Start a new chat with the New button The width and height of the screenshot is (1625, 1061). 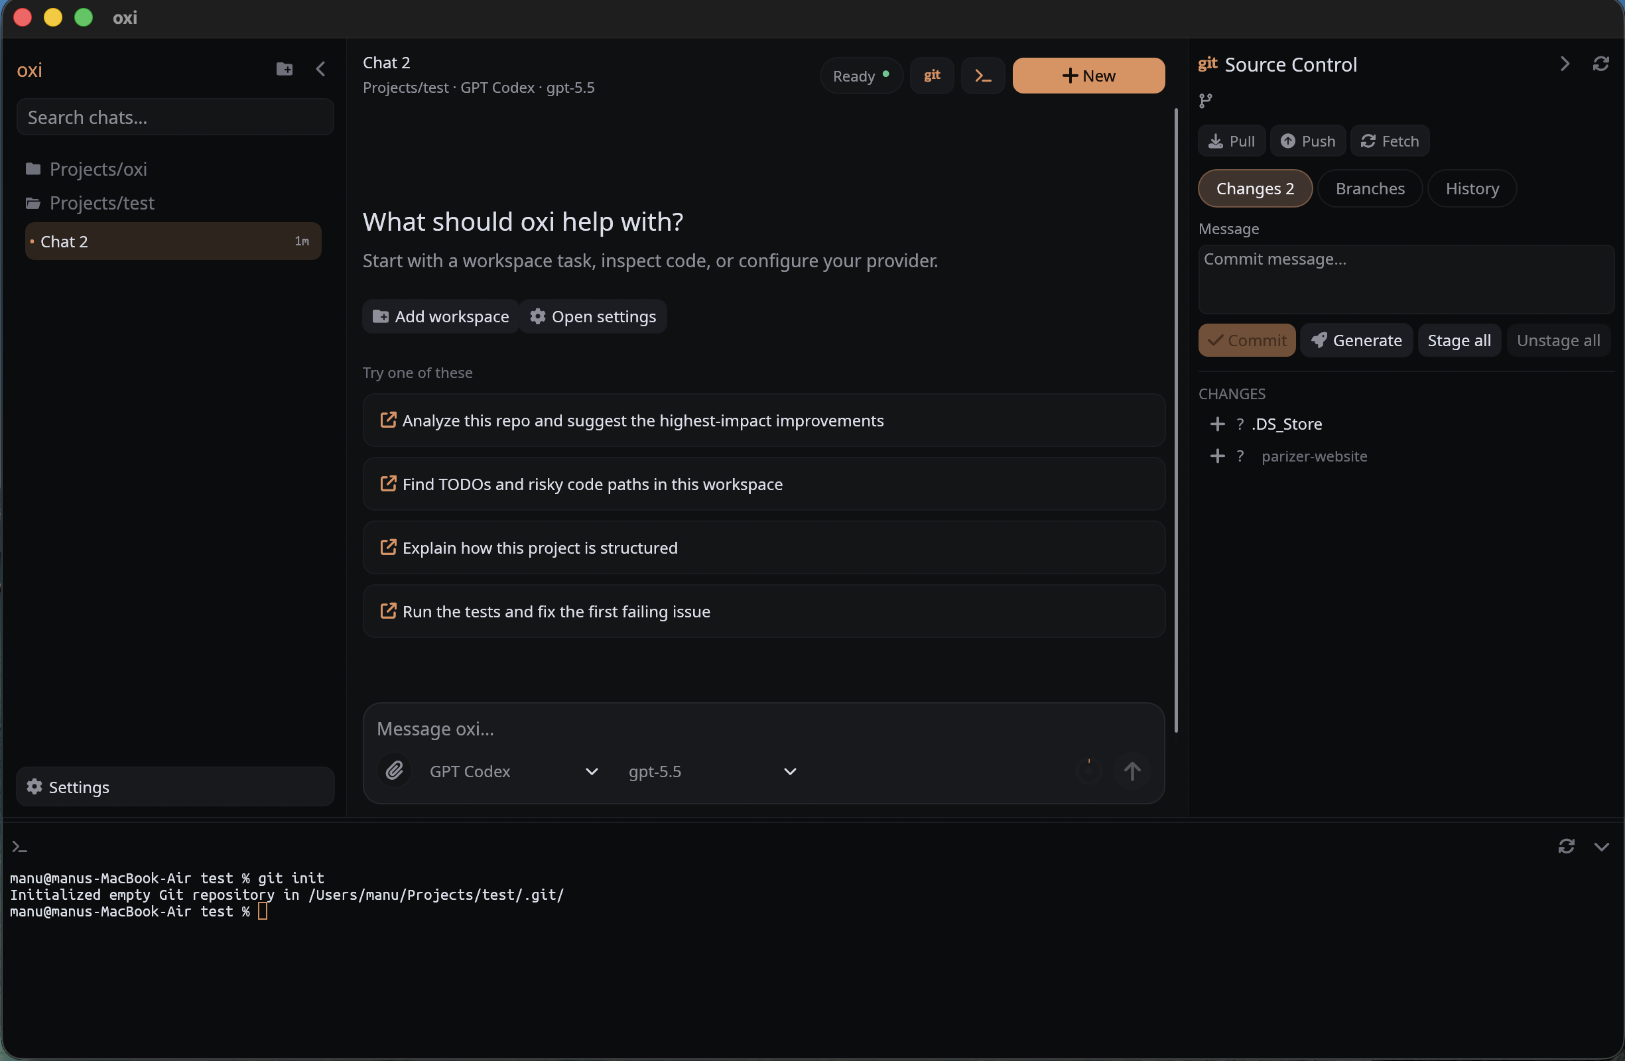click(x=1088, y=76)
